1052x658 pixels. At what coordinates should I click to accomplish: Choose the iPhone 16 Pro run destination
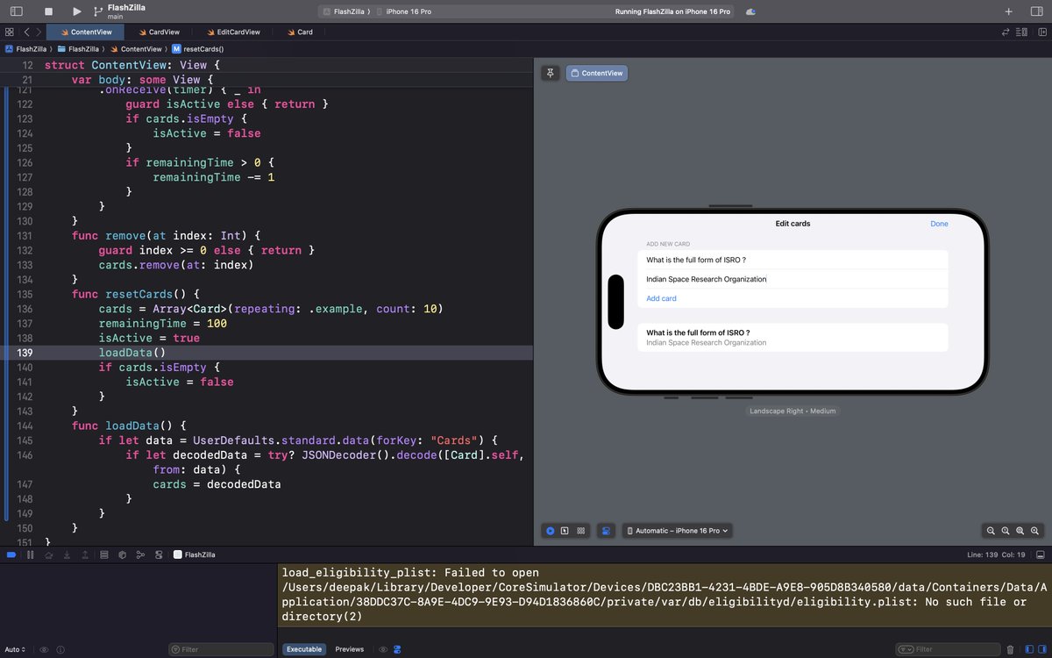coord(404,11)
